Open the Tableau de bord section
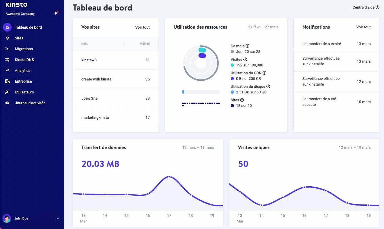 click(28, 27)
